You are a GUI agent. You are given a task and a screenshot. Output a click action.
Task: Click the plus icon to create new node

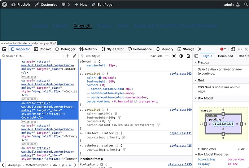coord(67,56)
